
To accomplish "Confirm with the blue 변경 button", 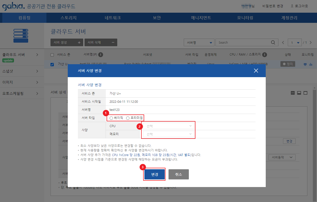I will [x=155, y=174].
